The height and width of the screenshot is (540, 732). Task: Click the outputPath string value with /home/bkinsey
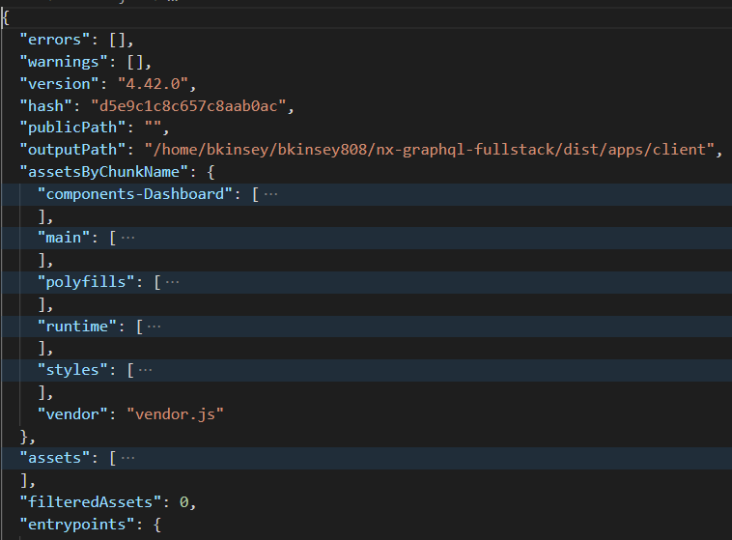click(x=428, y=150)
